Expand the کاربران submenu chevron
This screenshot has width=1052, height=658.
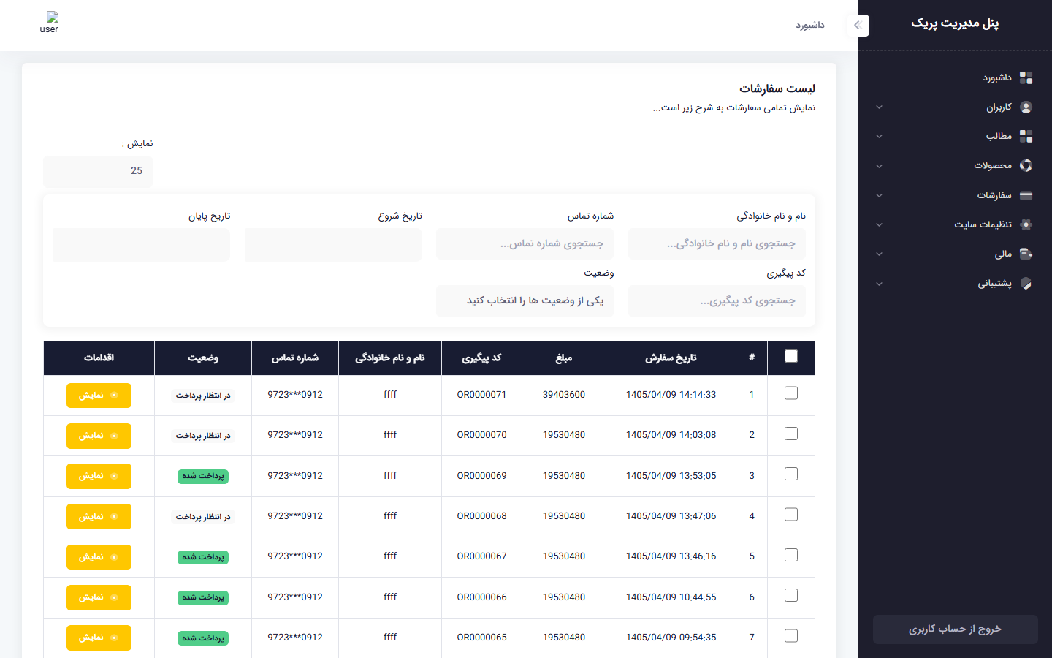coord(879,107)
